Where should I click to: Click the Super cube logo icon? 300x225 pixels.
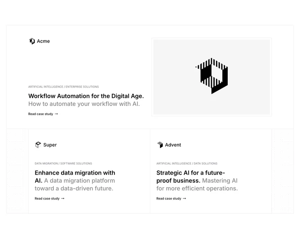(38, 145)
